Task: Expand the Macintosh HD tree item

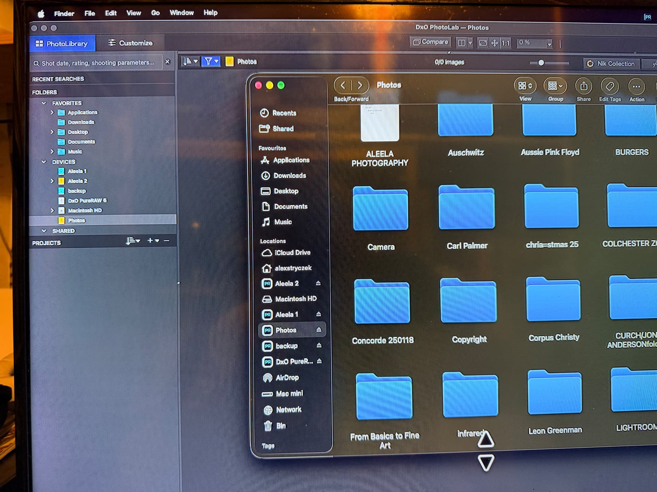Action: (x=52, y=210)
